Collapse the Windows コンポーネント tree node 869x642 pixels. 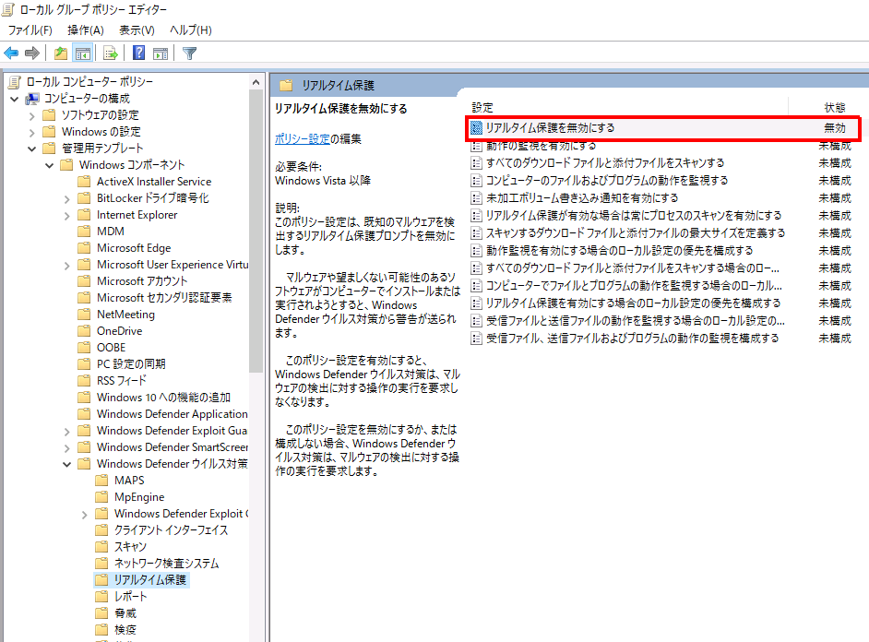[49, 163]
